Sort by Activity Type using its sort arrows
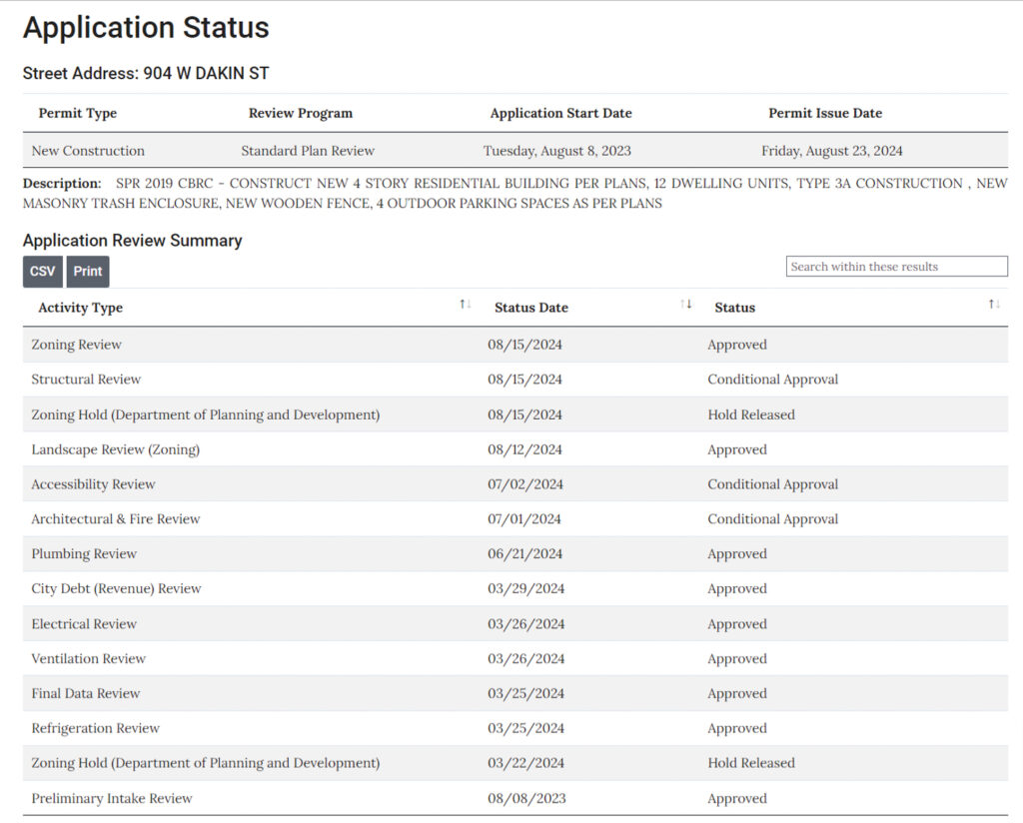This screenshot has height=823, width=1023. (x=466, y=305)
